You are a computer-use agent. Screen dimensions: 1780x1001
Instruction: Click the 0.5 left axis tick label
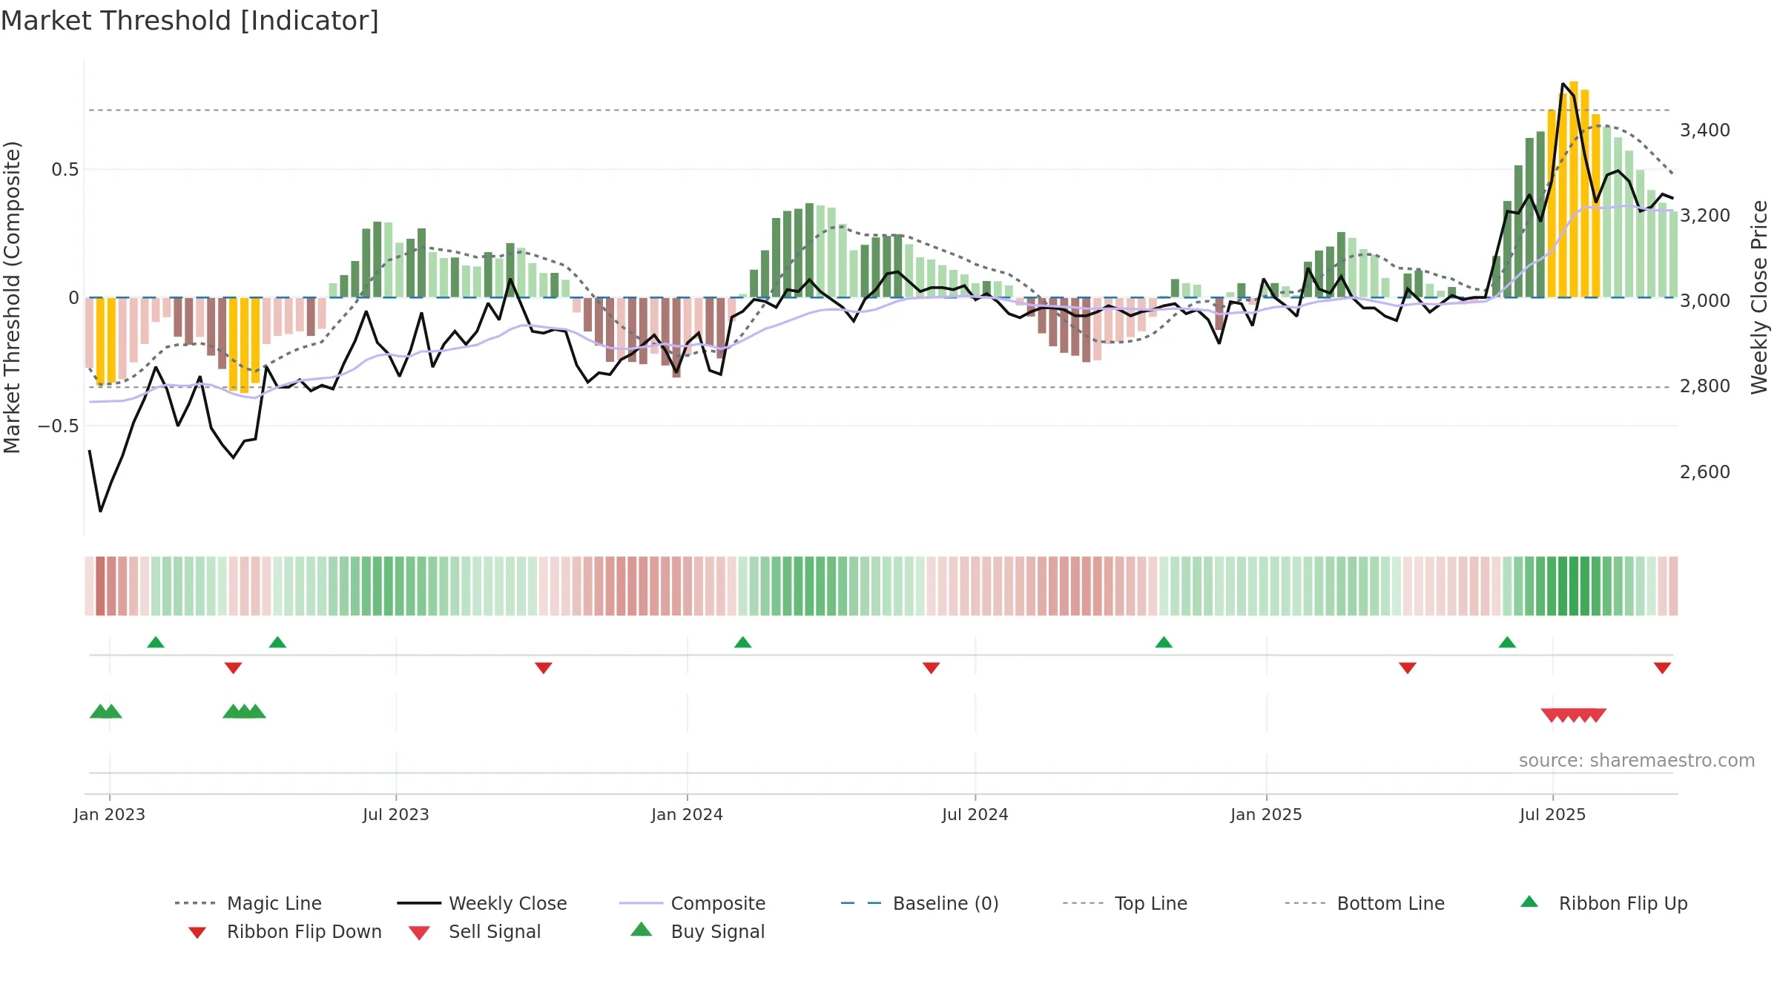pos(65,170)
